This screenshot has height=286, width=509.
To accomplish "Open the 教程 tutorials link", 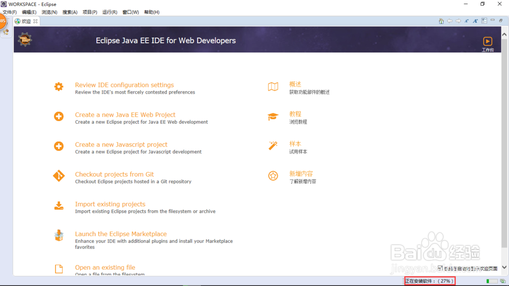I will (x=295, y=114).
